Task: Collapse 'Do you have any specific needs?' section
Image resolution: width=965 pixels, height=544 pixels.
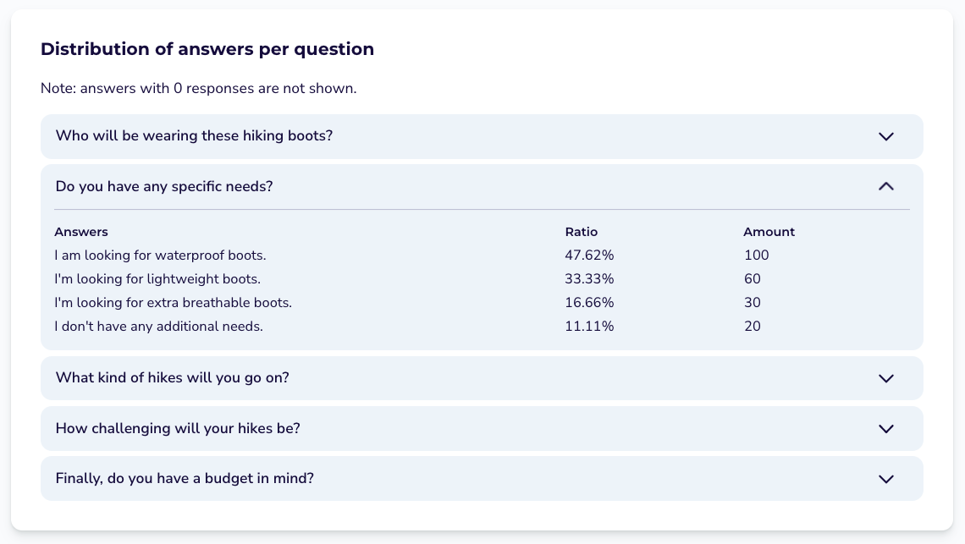Action: pos(482,186)
